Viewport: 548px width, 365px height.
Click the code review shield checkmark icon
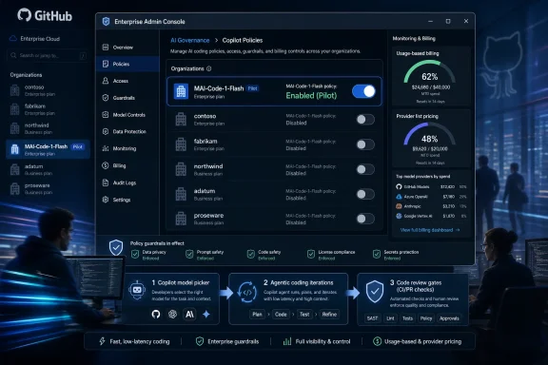375,291
